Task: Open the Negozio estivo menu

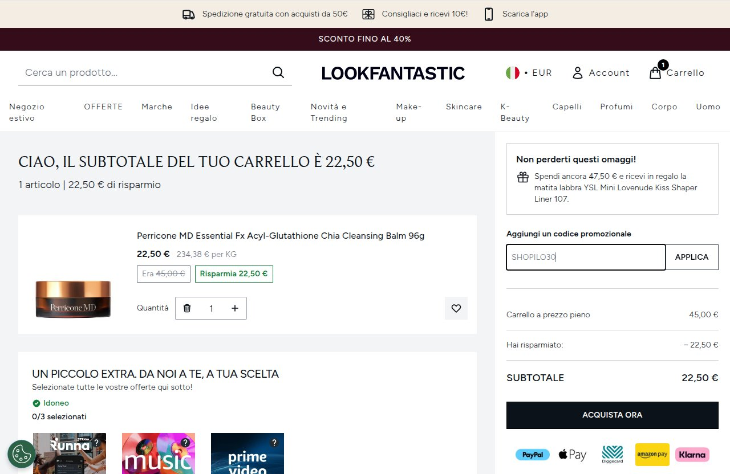Action: click(27, 112)
